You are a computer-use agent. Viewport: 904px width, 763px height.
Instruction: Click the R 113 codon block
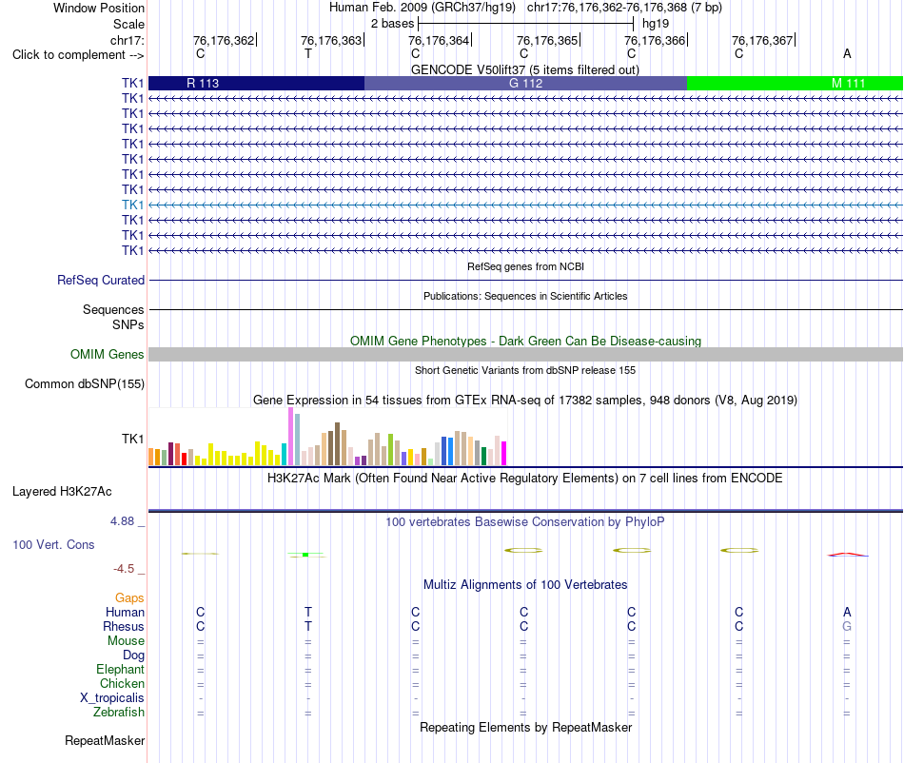[x=257, y=83]
